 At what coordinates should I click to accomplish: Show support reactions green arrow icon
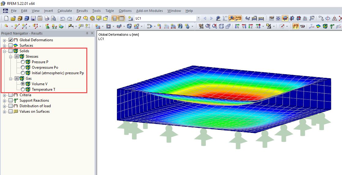(x=332, y=26)
